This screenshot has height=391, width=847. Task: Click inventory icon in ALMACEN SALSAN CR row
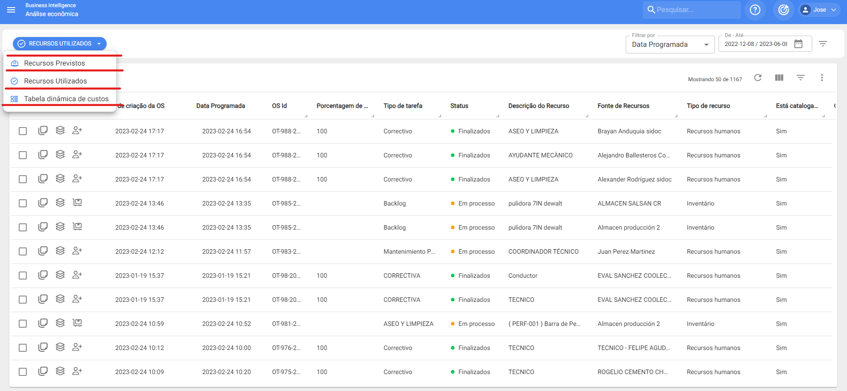coord(77,202)
